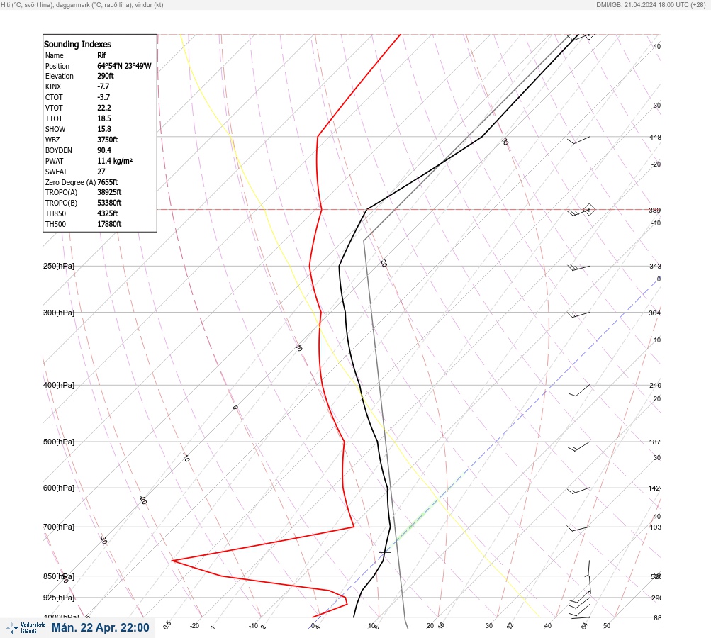Click the TROPO(B) value 53380ft
The image size is (711, 638).
coord(109,203)
